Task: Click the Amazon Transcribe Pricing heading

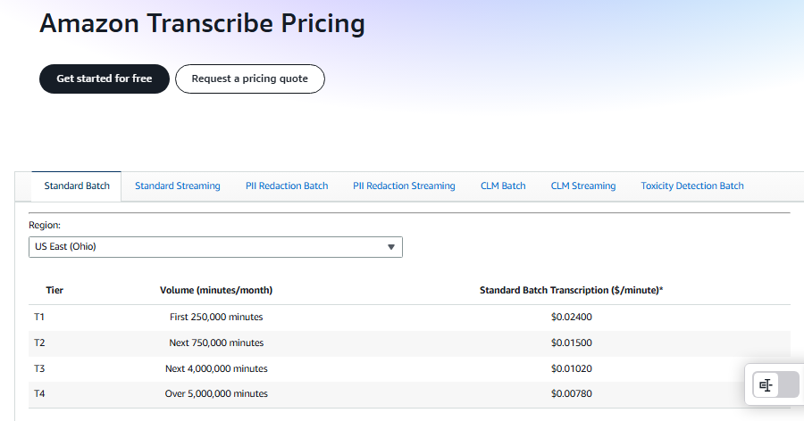Action: tap(203, 24)
